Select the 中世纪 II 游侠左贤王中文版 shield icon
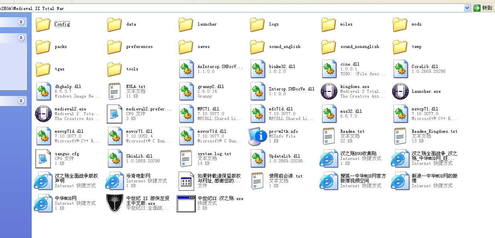The image size is (495, 238). pos(114,203)
